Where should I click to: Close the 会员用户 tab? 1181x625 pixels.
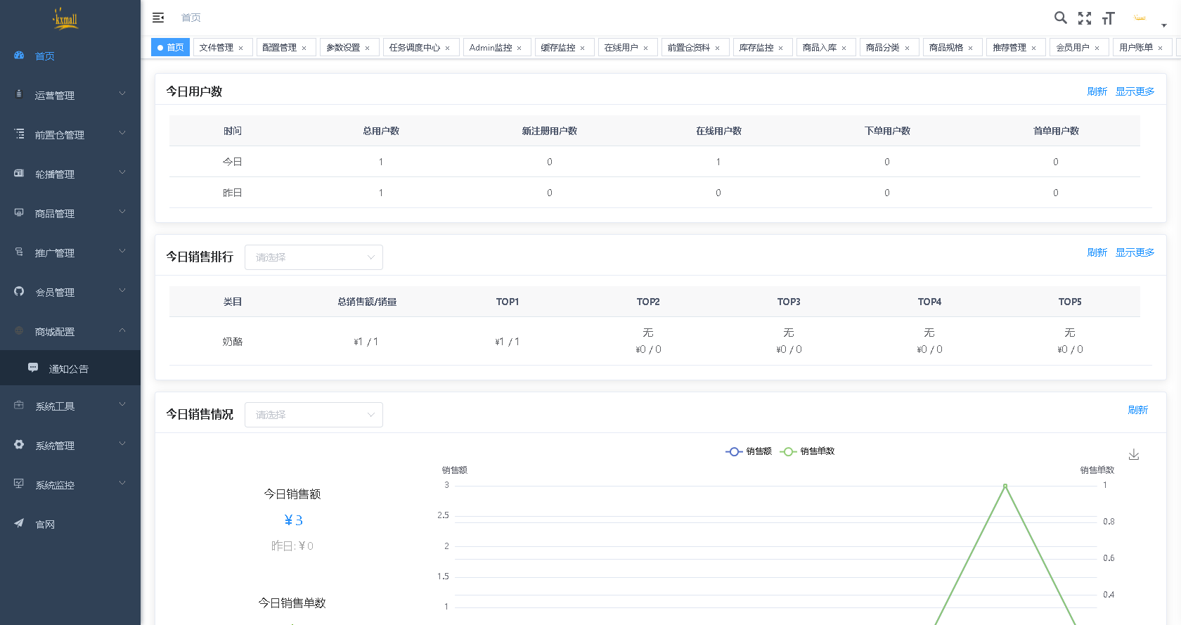click(x=1097, y=48)
